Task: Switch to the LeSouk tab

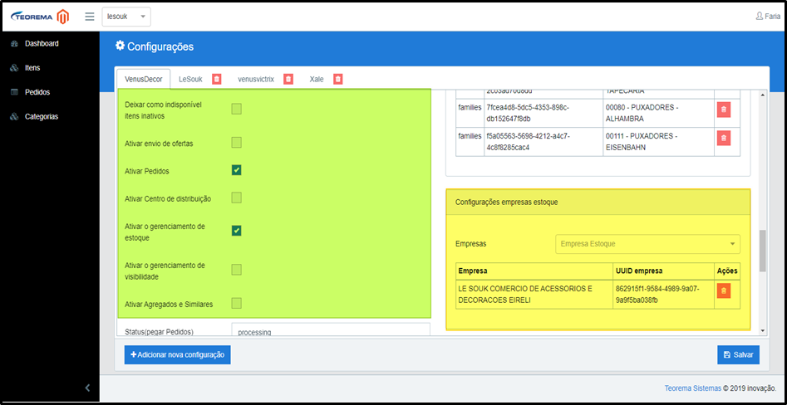Action: 190,79
